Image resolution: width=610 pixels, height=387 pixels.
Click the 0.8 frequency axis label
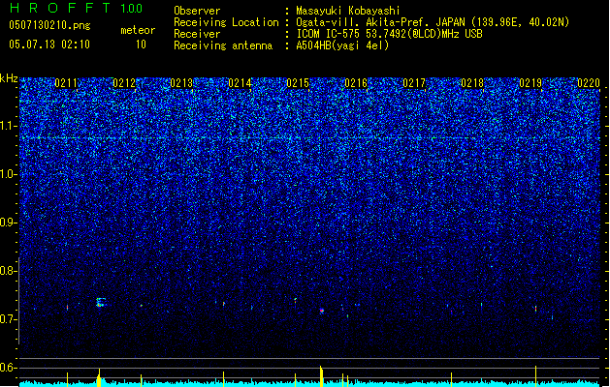[x=8, y=271]
